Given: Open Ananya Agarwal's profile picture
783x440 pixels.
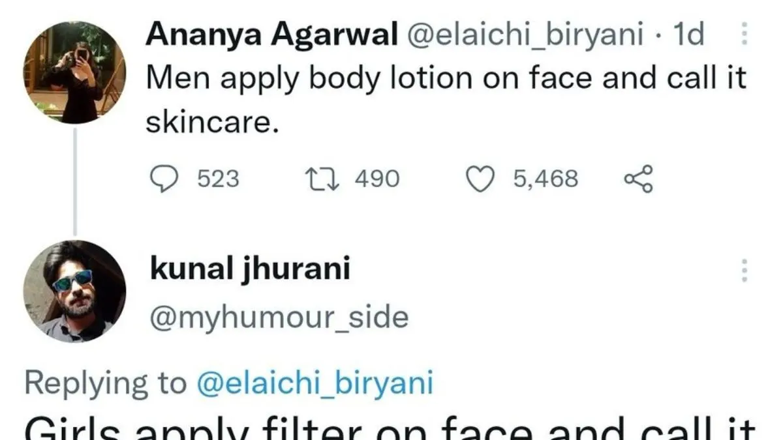Looking at the screenshot, I should 74,72.
